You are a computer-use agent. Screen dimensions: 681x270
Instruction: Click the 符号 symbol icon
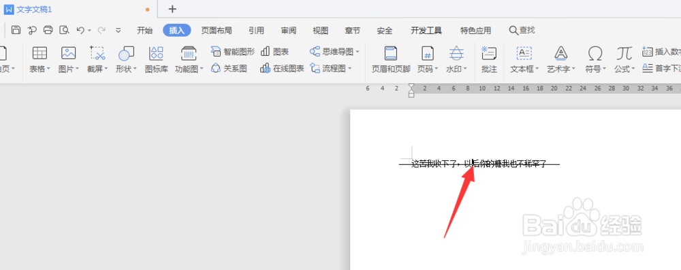(x=595, y=53)
